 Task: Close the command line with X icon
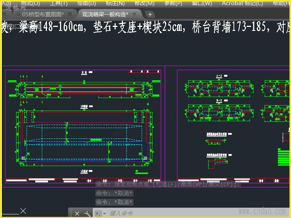click(77, 214)
